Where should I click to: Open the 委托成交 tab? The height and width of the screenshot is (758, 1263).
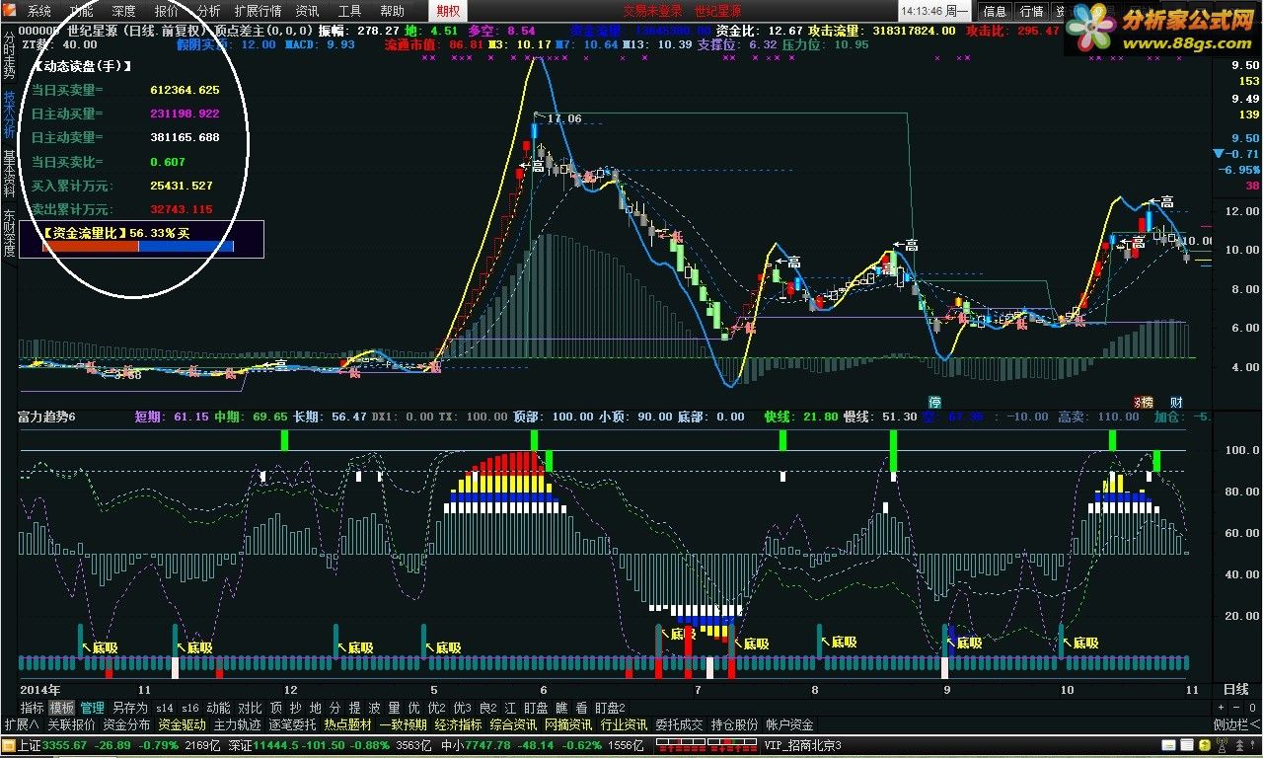point(679,724)
